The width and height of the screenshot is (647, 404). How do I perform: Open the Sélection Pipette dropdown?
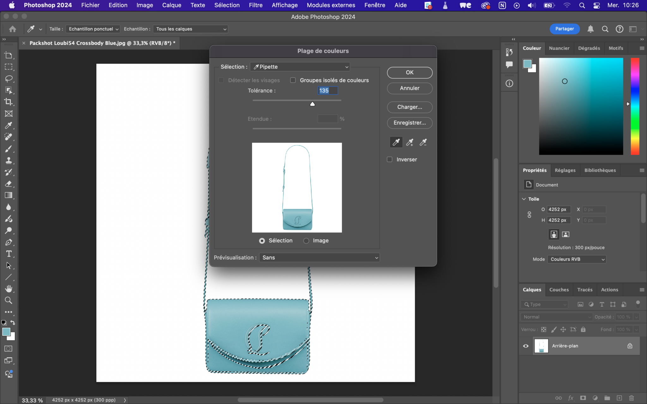300,67
